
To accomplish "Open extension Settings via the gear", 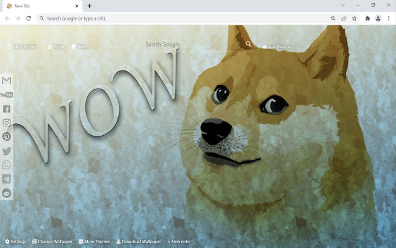I will point(16,241).
